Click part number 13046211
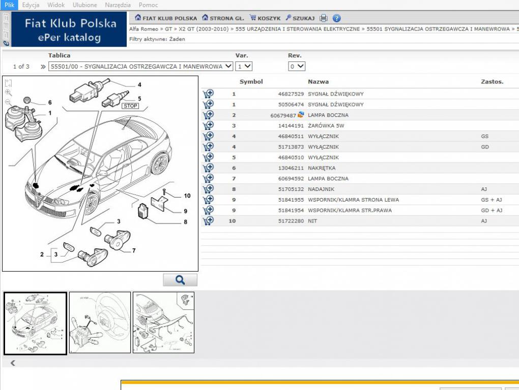Viewport: 519px width, 390px height. (291, 168)
